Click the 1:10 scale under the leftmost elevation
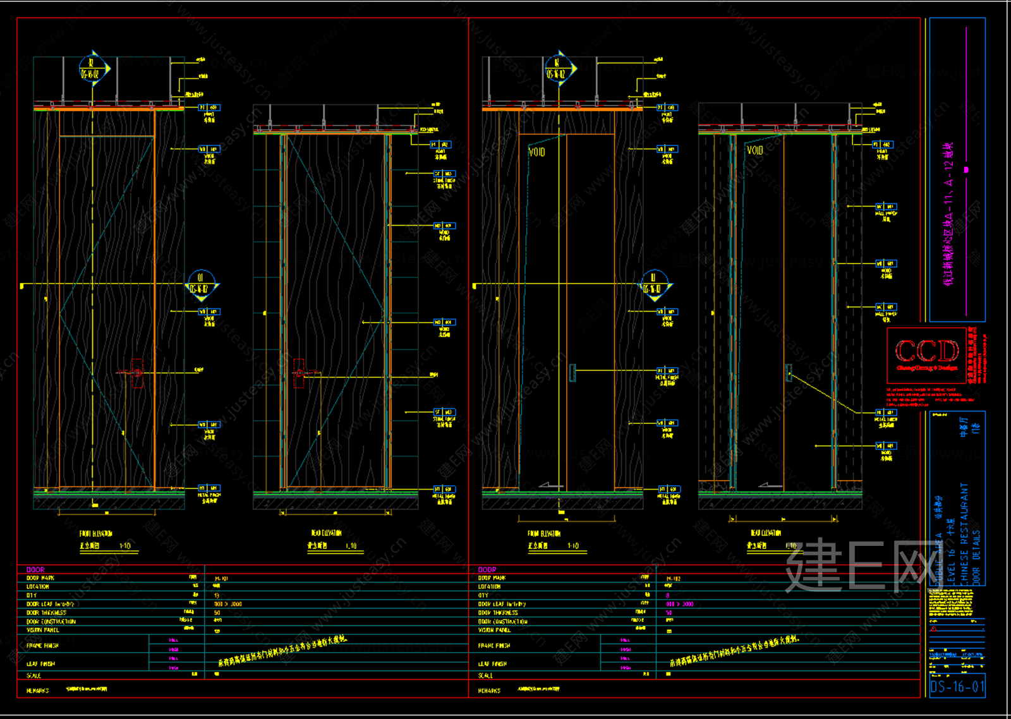Screen dimensions: 1011x719 [125, 546]
